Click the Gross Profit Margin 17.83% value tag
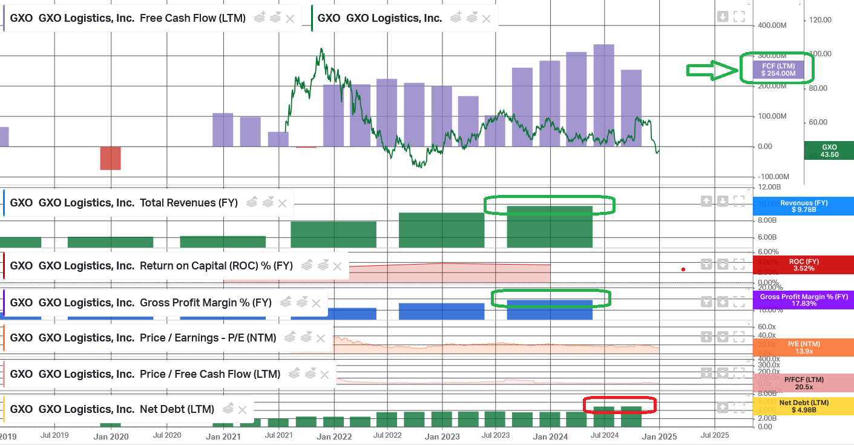The width and height of the screenshot is (854, 445). tap(803, 300)
